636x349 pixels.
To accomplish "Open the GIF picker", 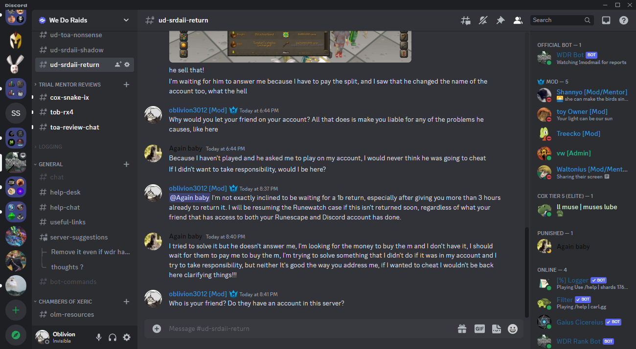I will (x=479, y=329).
